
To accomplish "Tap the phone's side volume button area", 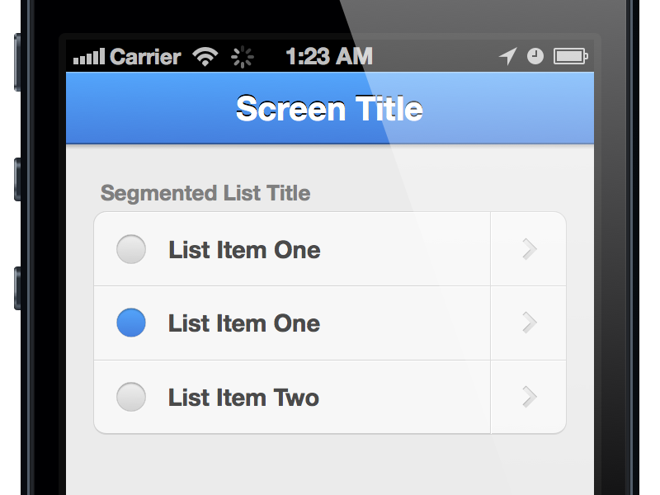I will coord(18,181).
